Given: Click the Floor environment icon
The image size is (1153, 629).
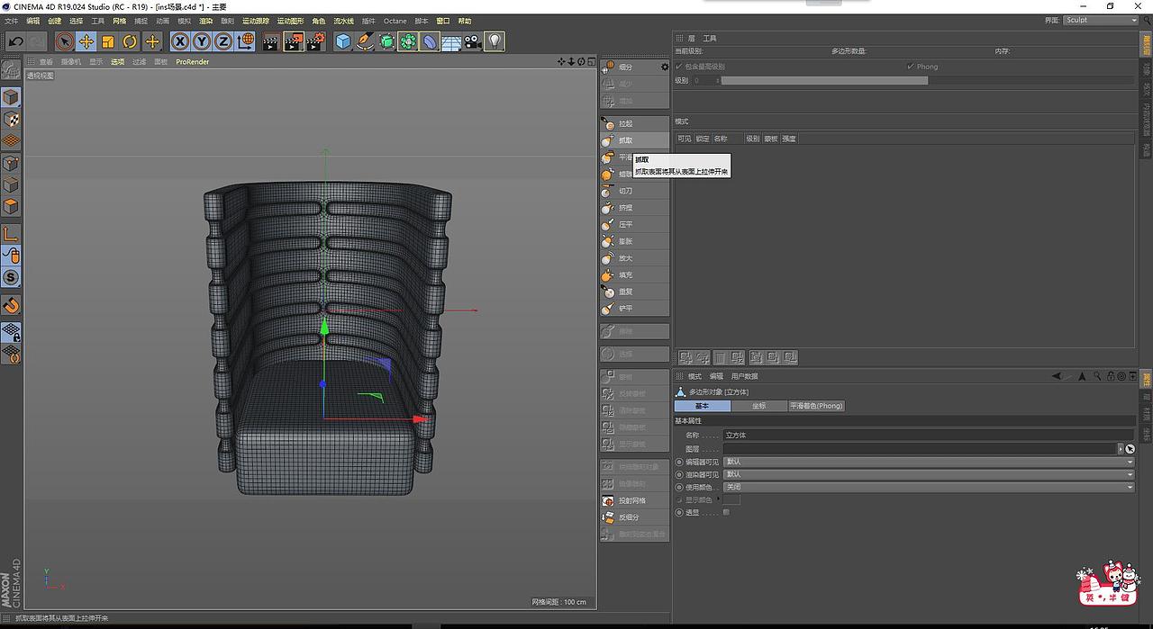Looking at the screenshot, I should (451, 41).
